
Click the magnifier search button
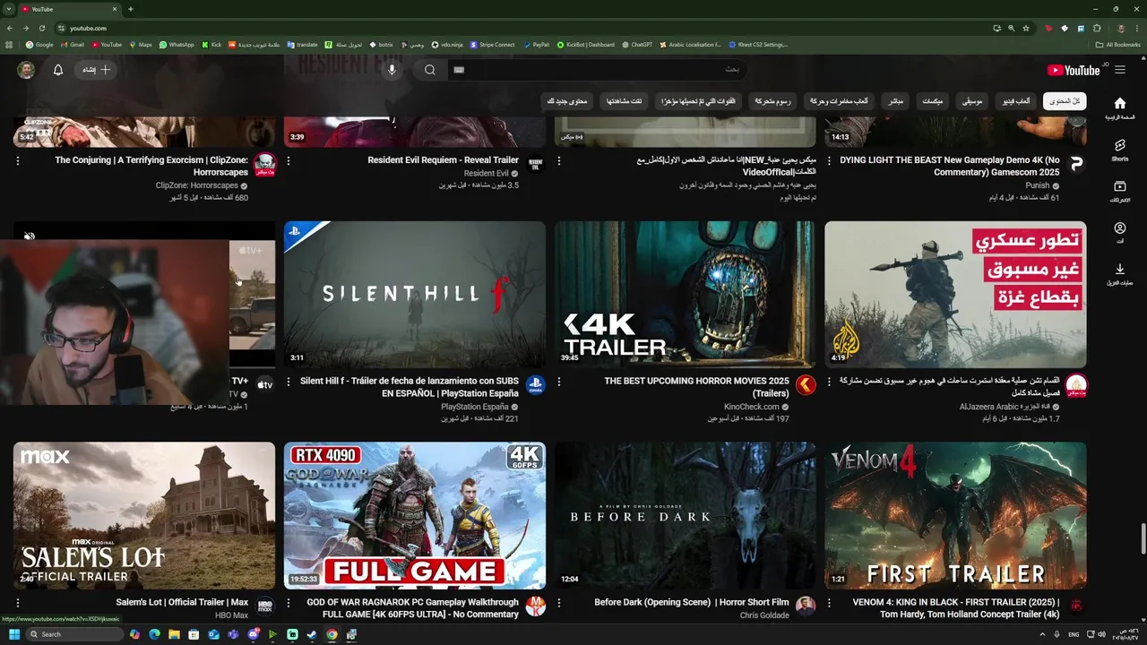tap(430, 70)
